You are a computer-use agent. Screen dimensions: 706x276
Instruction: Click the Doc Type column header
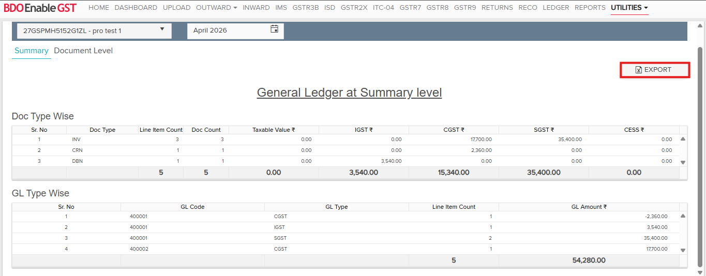102,130
